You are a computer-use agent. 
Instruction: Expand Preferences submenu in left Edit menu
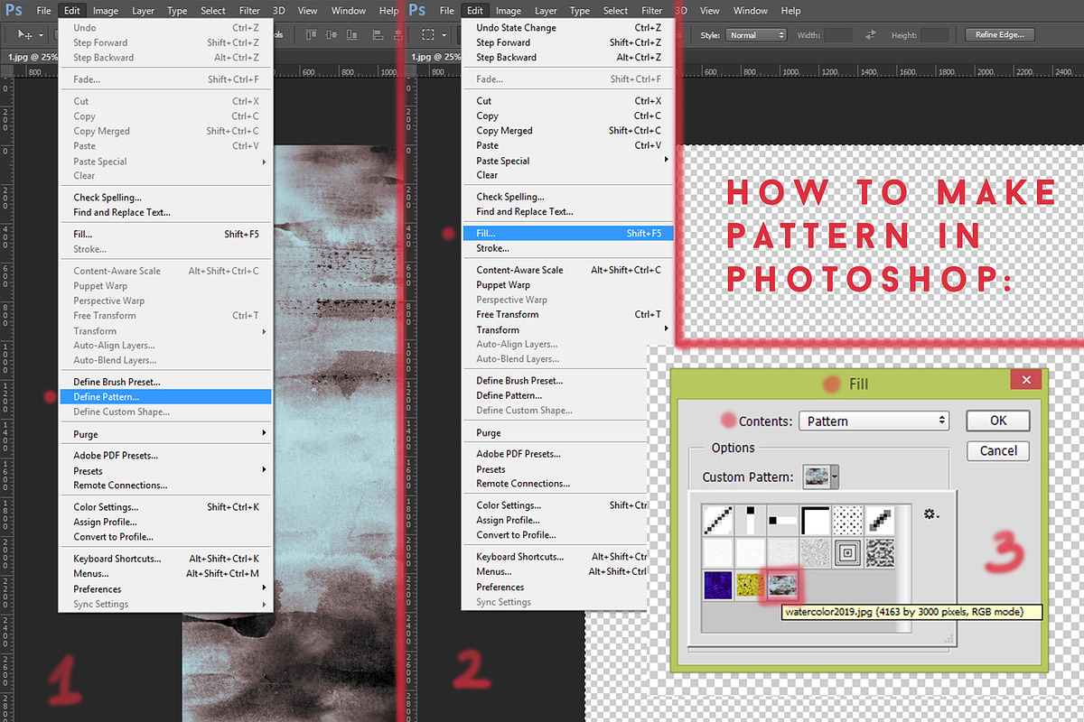coord(165,588)
